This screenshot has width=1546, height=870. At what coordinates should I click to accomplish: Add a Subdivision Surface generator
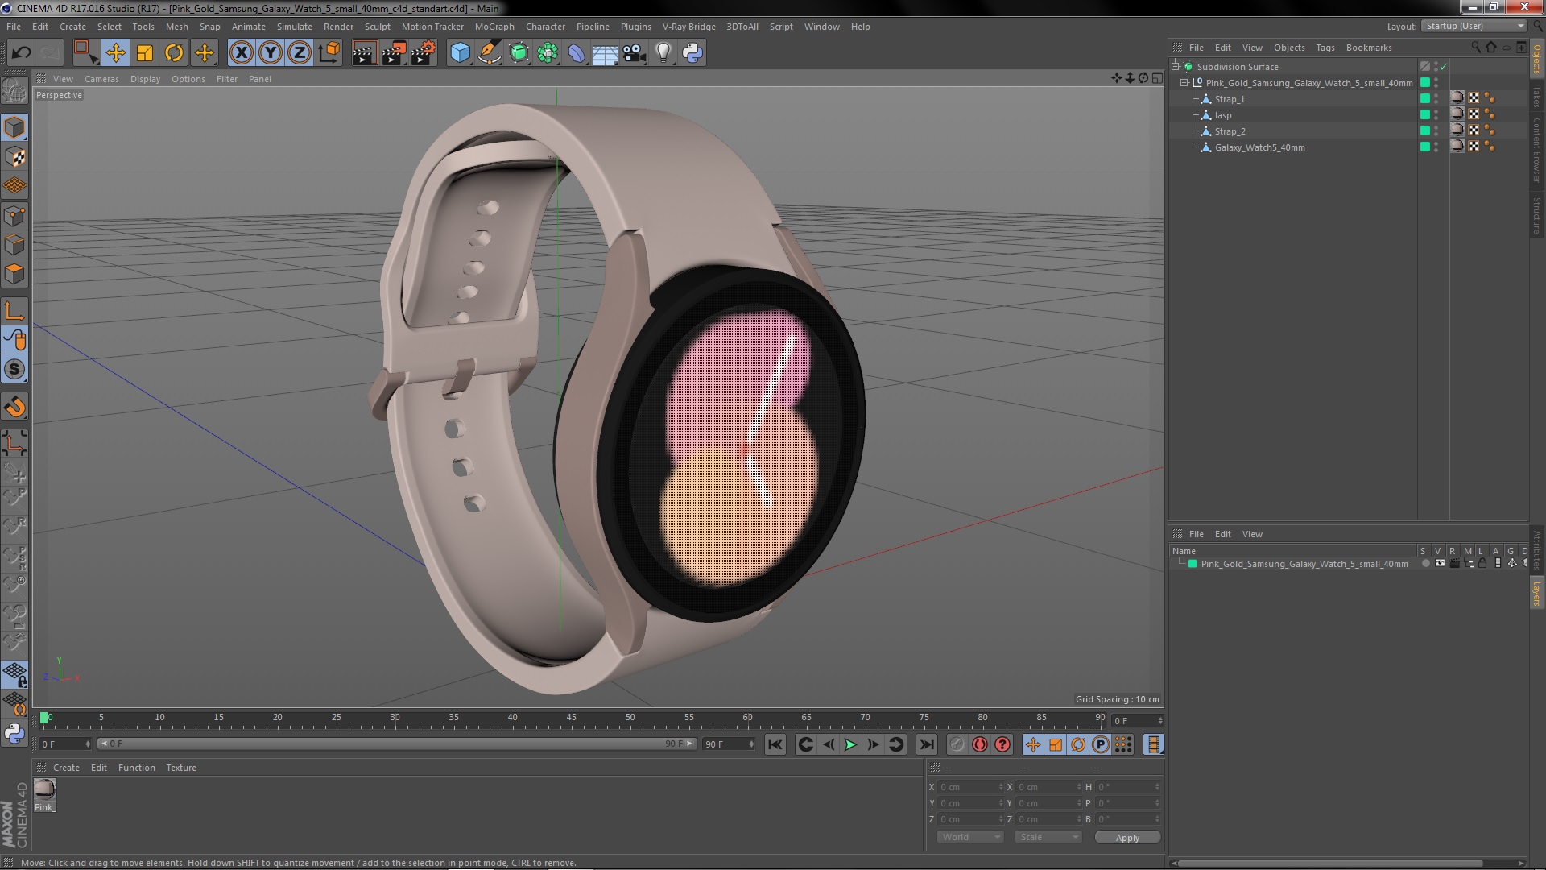[519, 53]
